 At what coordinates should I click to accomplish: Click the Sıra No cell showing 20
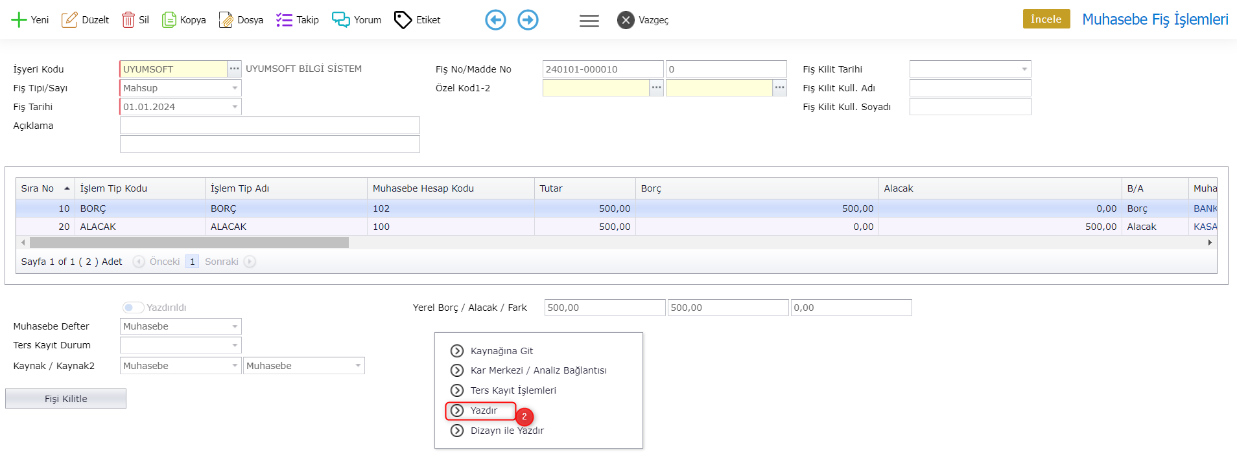(x=45, y=227)
